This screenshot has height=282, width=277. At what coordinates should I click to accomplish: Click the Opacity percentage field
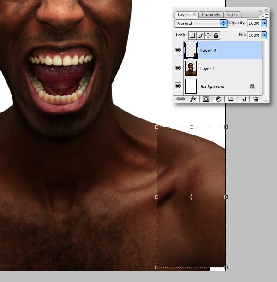click(254, 23)
